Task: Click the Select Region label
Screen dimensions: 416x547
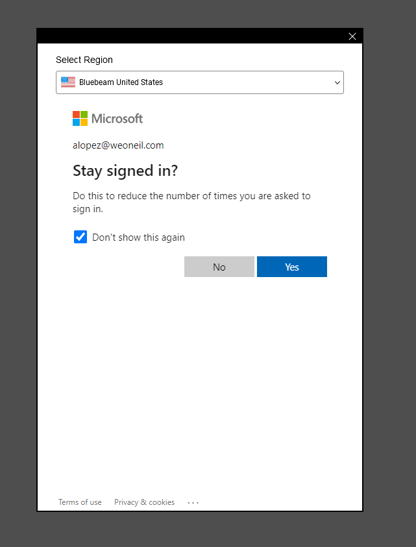Action: tap(84, 60)
